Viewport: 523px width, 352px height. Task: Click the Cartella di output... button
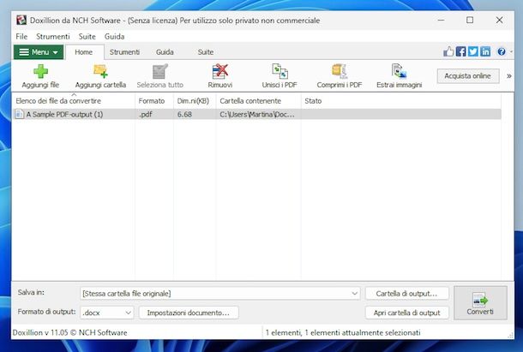(406, 294)
